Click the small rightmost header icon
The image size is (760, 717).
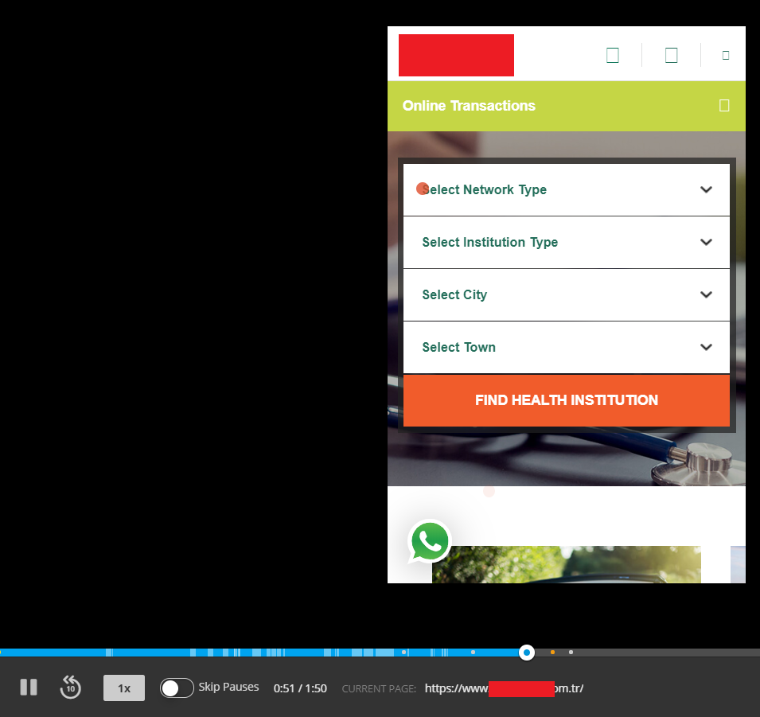(726, 55)
